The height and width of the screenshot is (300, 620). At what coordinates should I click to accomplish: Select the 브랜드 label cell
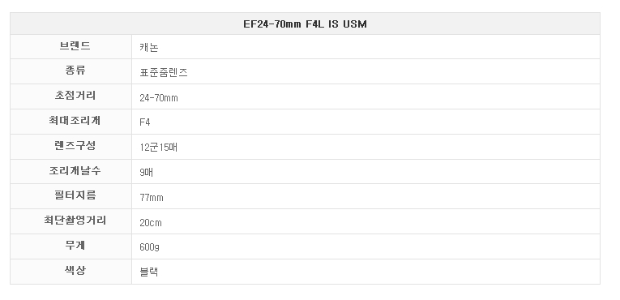click(71, 47)
